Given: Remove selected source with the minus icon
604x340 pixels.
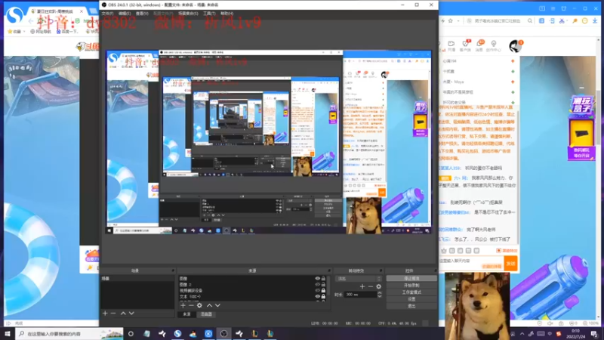Looking at the screenshot, I should [191, 305].
